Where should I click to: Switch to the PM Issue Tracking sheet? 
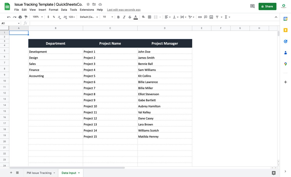click(x=39, y=173)
